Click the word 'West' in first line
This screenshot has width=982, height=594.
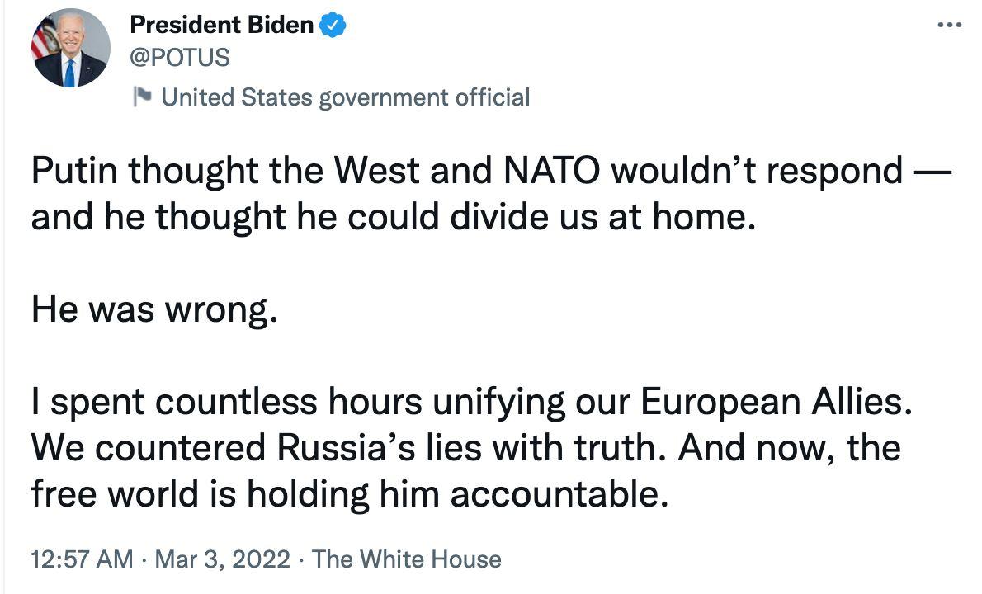point(376,170)
